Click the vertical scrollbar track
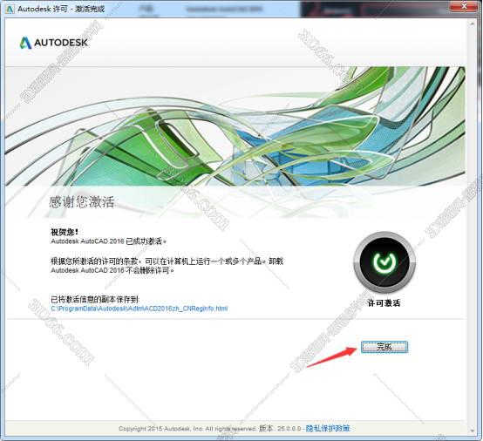Image resolution: width=483 pixels, height=441 pixels. tap(473, 227)
